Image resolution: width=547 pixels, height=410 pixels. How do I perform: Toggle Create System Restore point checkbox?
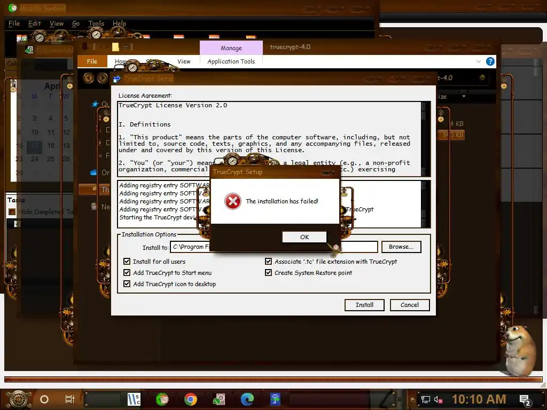pyautogui.click(x=268, y=273)
